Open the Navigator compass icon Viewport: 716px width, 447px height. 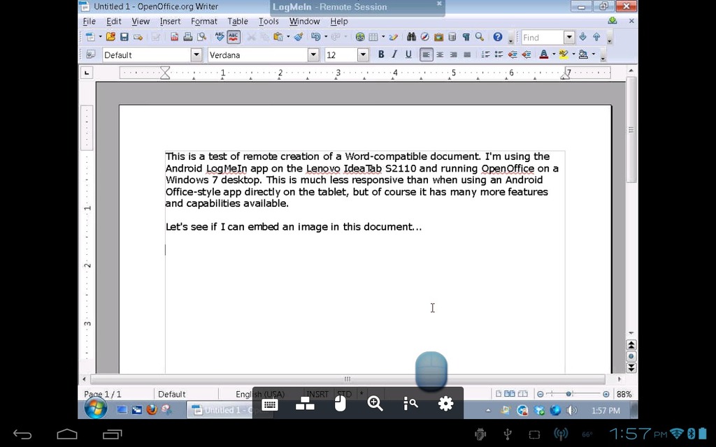pyautogui.click(x=424, y=37)
